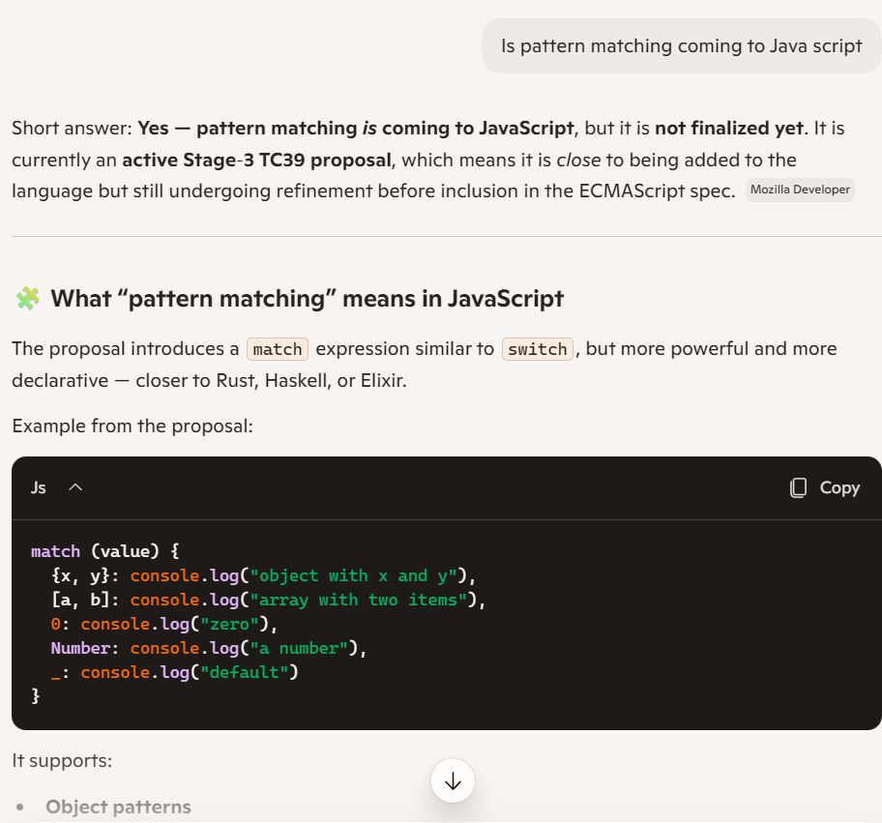Click the inline 'match' code tag

278,349
